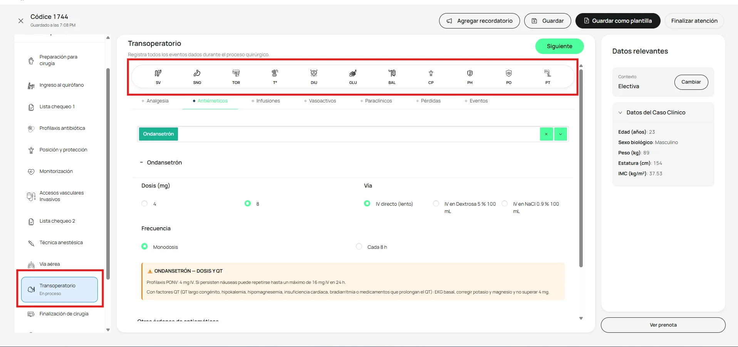
Task: Click Agregar recordatorio button
Action: pos(479,21)
